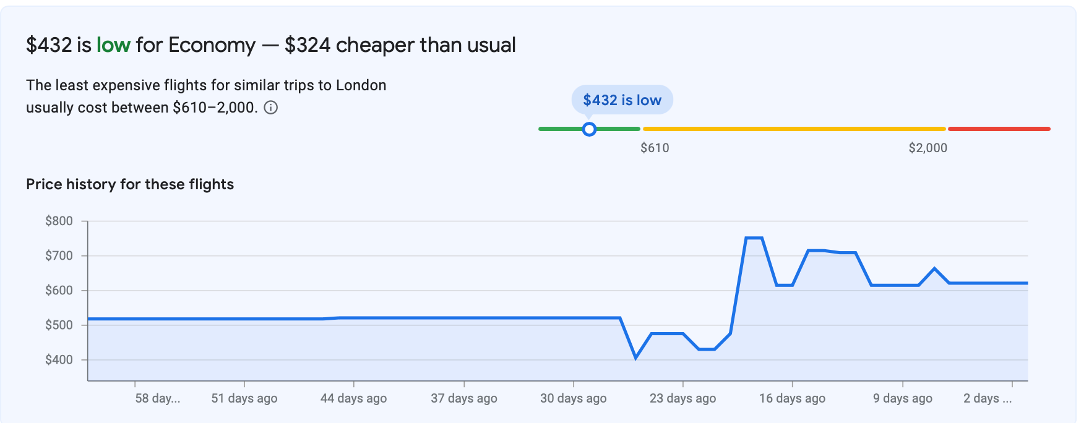Click the $400 y-axis label
This screenshot has height=423, width=1089.
pos(59,359)
